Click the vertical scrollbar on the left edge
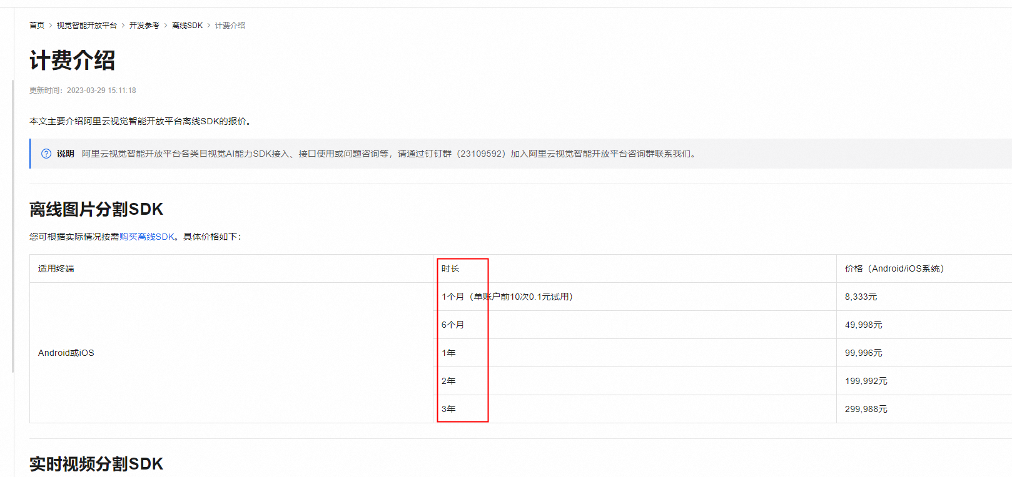This screenshot has height=477, width=1012. [x=13, y=226]
